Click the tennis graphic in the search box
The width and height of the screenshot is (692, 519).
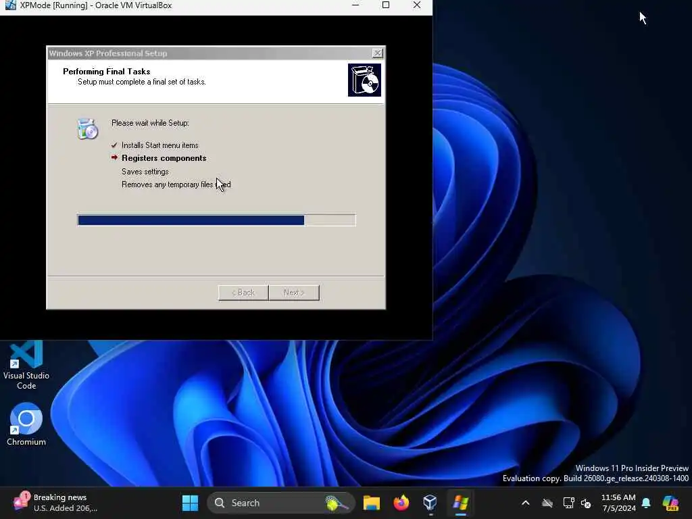[x=337, y=503]
